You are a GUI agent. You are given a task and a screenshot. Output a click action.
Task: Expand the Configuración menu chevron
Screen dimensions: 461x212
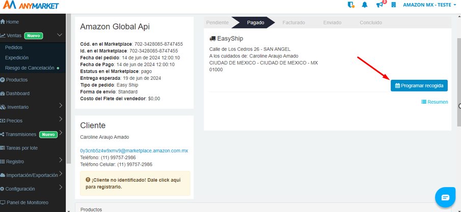coord(61,187)
